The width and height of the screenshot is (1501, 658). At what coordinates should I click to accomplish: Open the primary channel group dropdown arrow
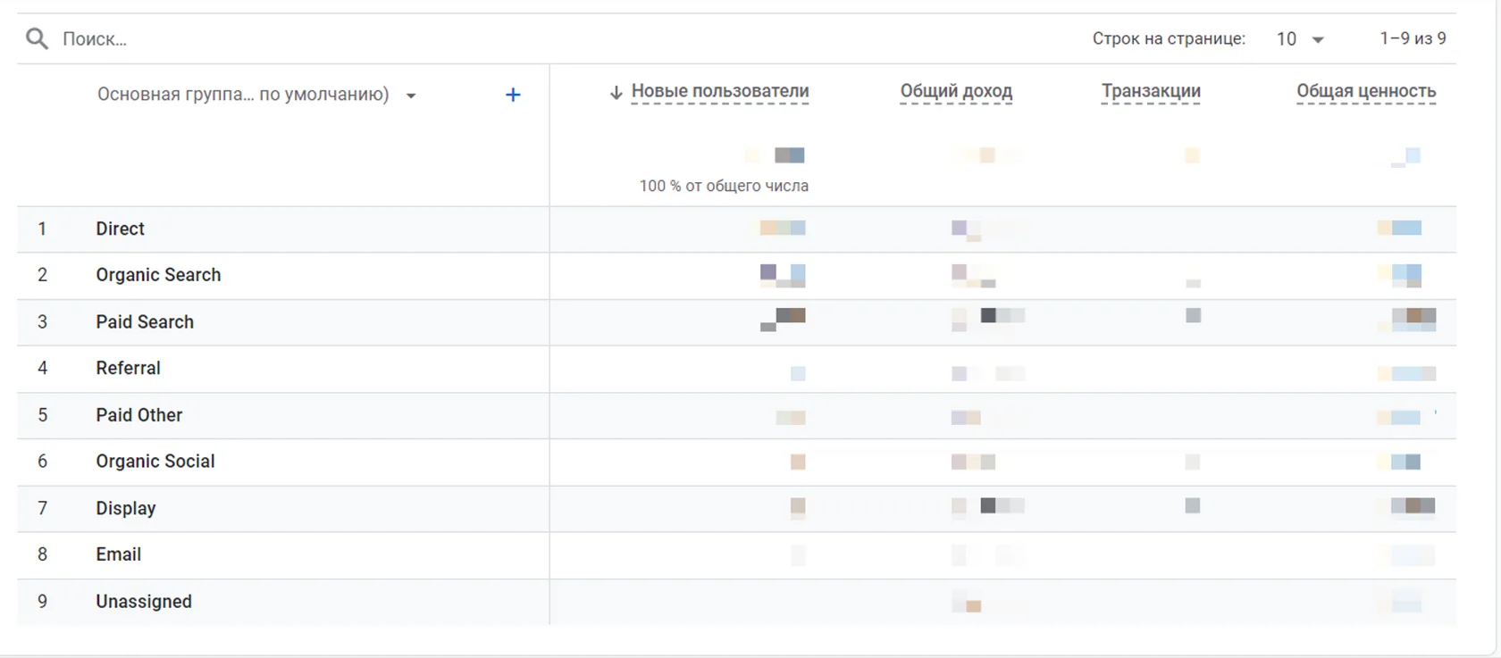411,96
